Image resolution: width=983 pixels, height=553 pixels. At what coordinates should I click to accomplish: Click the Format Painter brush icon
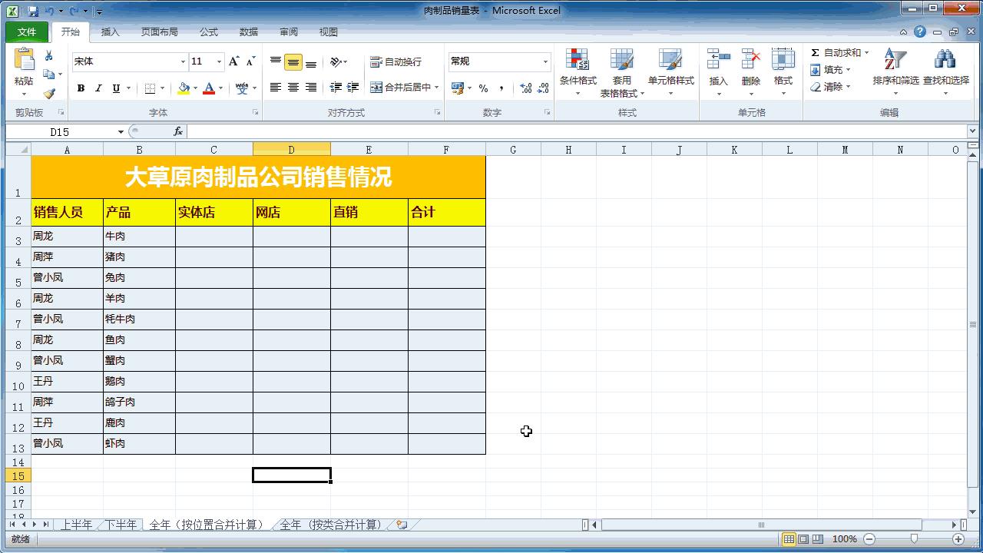click(49, 93)
